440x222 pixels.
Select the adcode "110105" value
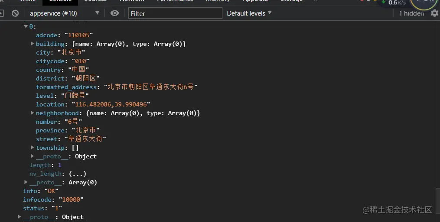(x=78, y=35)
